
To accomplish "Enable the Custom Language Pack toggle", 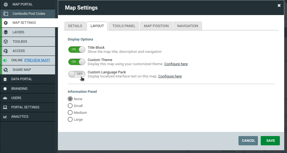I will click(77, 74).
